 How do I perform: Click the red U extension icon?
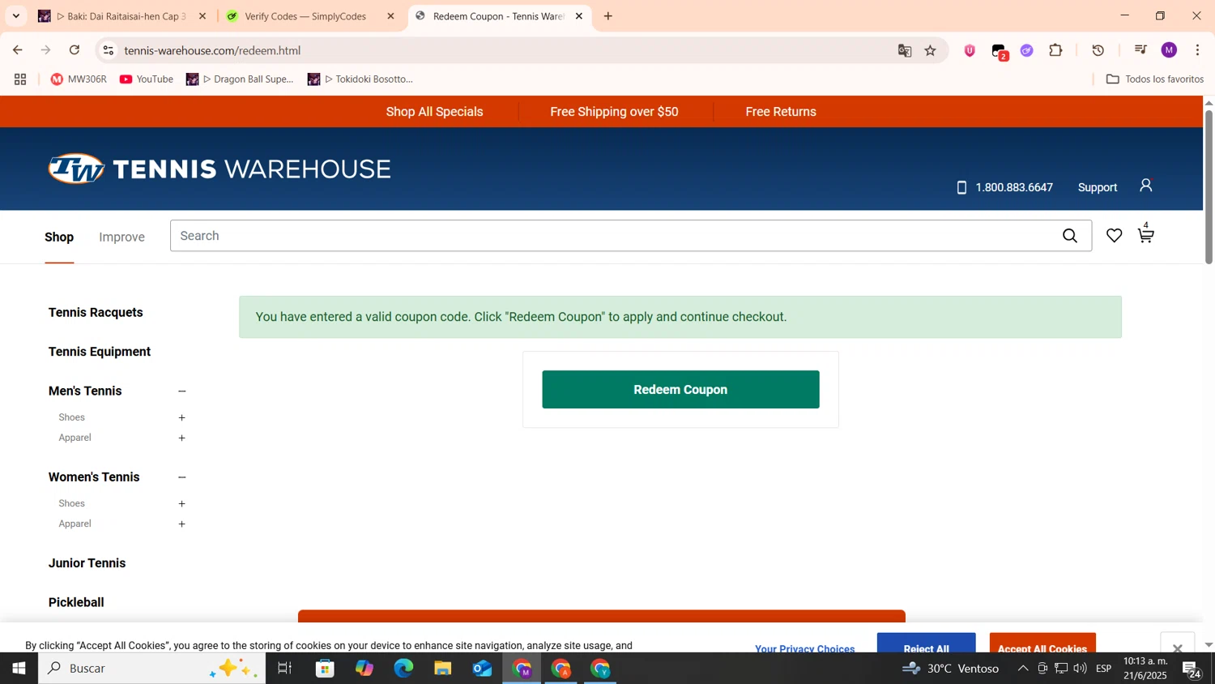[970, 50]
